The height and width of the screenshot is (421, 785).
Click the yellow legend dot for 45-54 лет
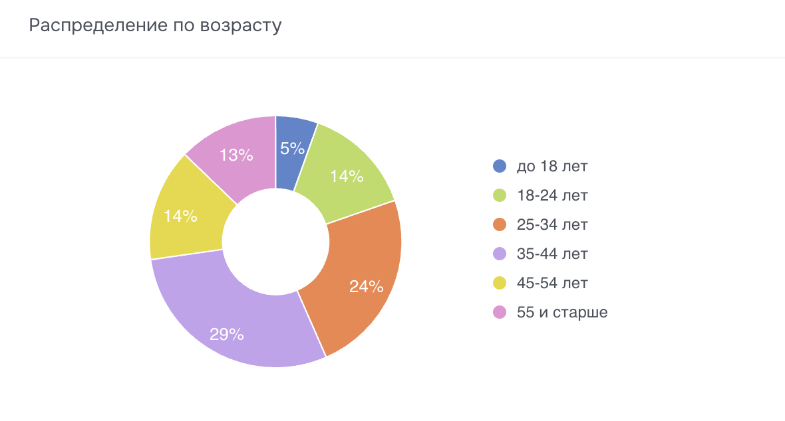click(500, 283)
